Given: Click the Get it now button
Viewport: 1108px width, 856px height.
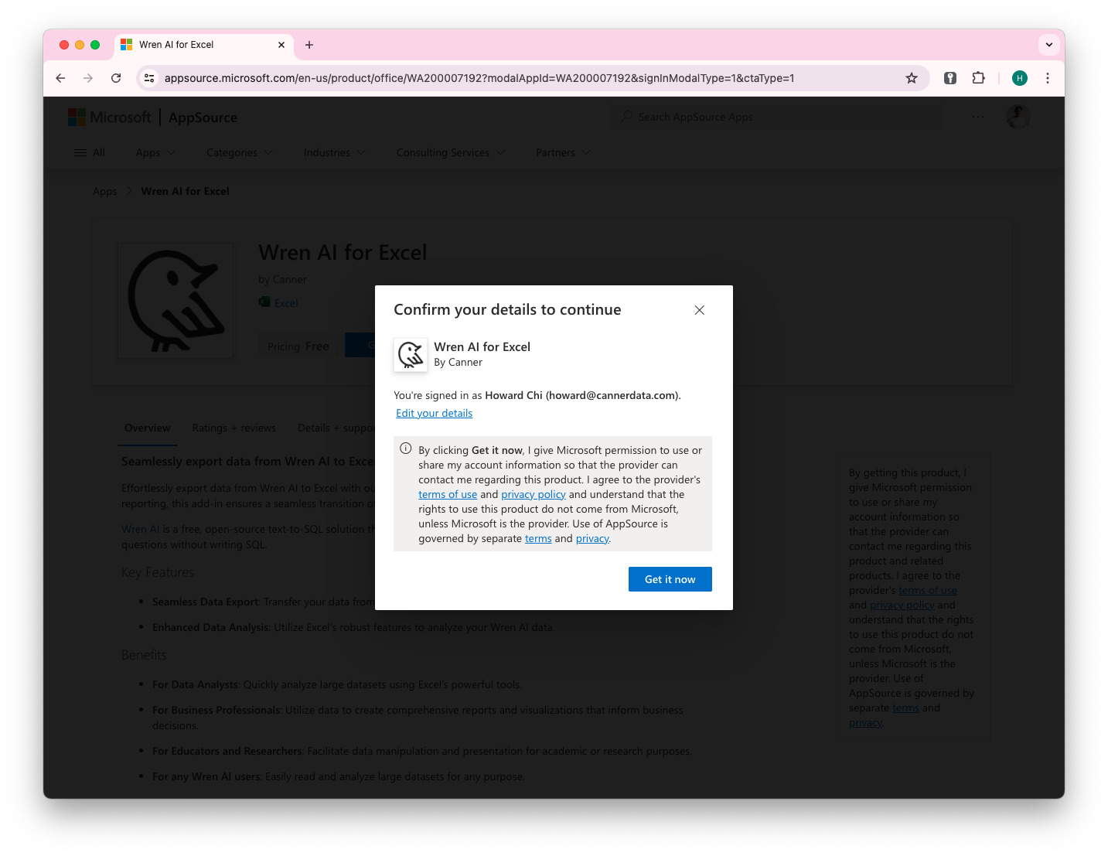Looking at the screenshot, I should tap(670, 579).
